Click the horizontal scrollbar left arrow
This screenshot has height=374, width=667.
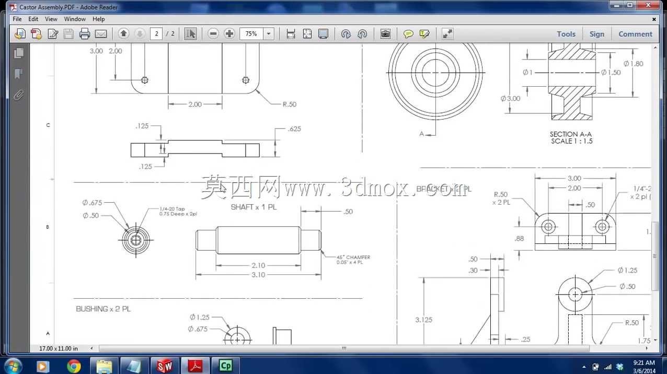(x=92, y=348)
